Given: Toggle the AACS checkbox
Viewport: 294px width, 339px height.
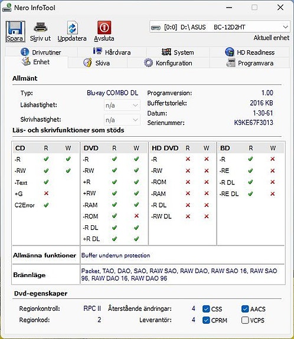Looking at the screenshot, I should pos(245,309).
